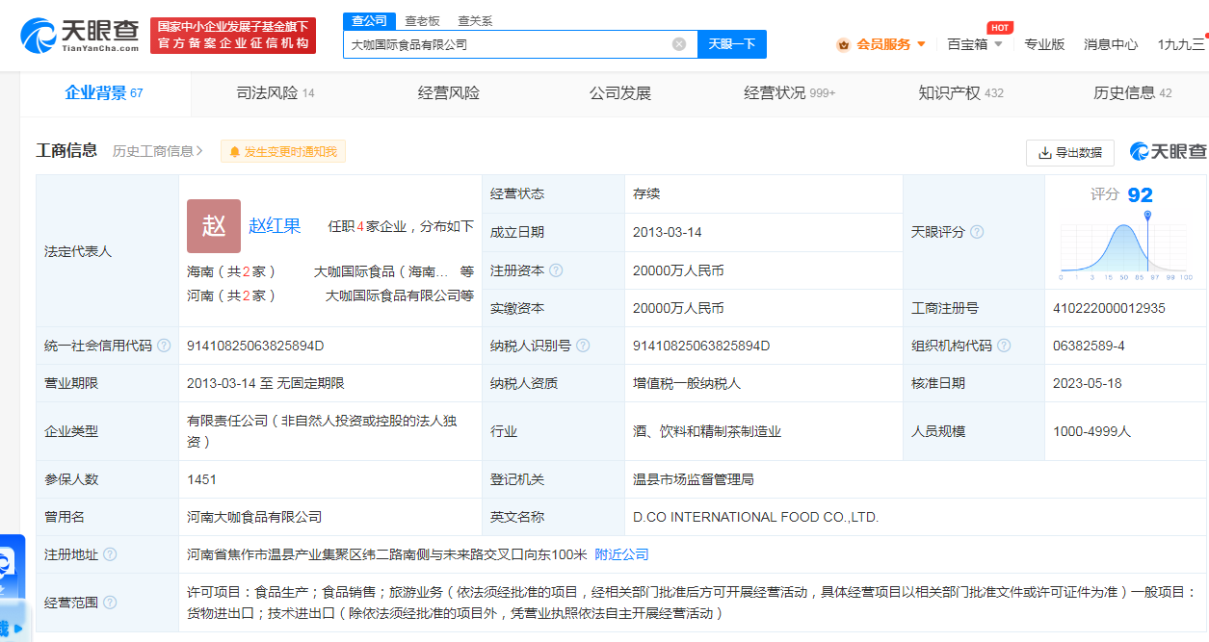Click the export data download icon
Image resolution: width=1209 pixels, height=642 pixels.
point(1044,153)
